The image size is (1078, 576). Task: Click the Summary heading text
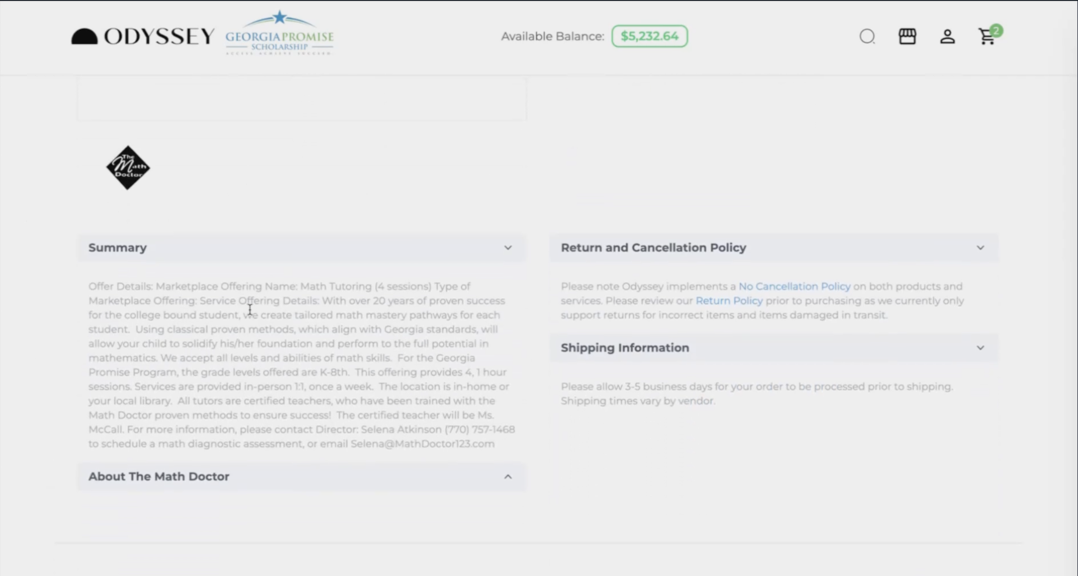[117, 247]
